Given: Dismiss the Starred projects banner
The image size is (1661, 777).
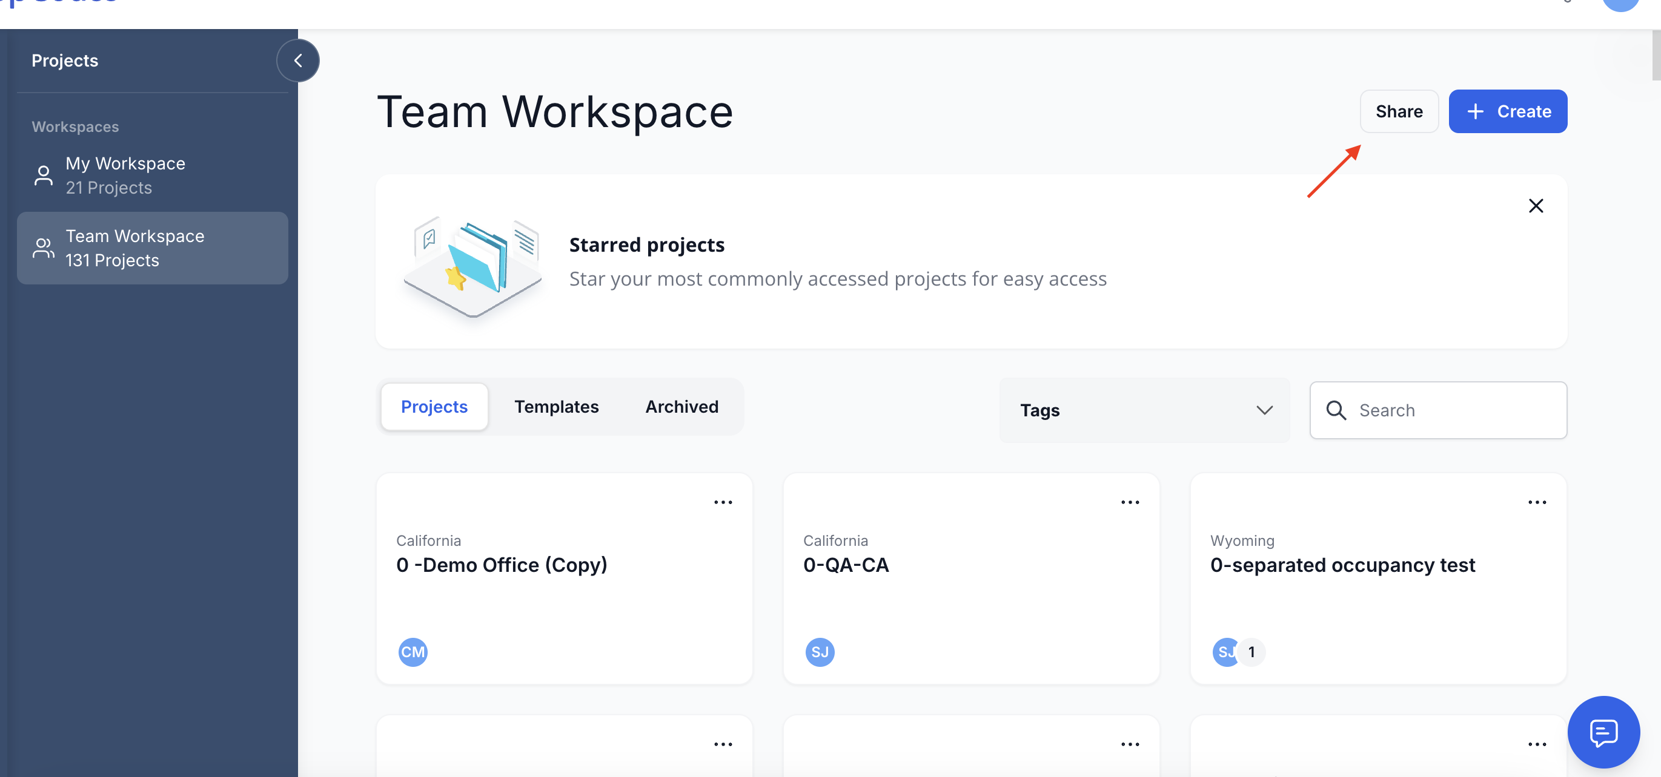Looking at the screenshot, I should [x=1535, y=206].
